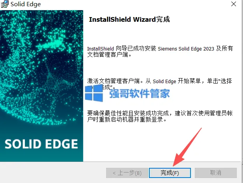Click the Solid Edge title bar text

point(26,4)
